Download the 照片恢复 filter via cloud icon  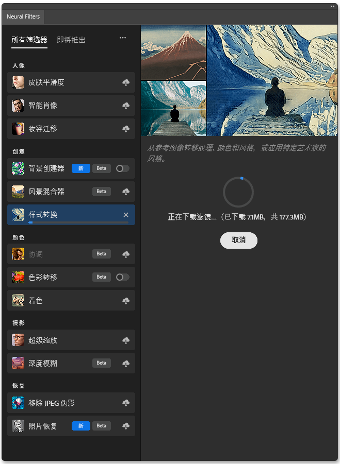coord(126,426)
